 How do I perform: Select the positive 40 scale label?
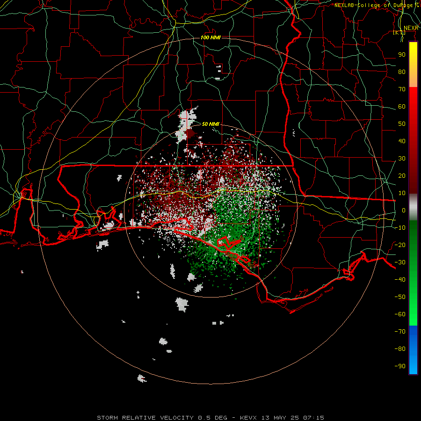click(402, 141)
